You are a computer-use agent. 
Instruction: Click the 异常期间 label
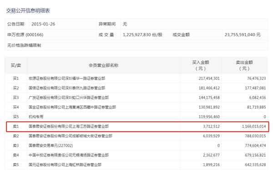point(107,24)
